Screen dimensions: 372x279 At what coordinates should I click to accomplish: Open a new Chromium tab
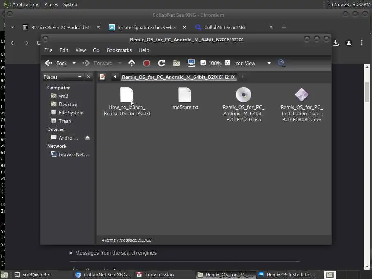(x=284, y=27)
